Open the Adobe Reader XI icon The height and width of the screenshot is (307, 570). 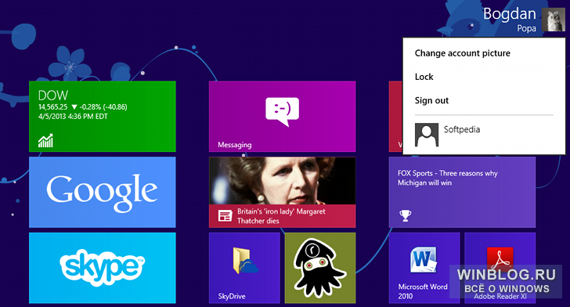500,259
